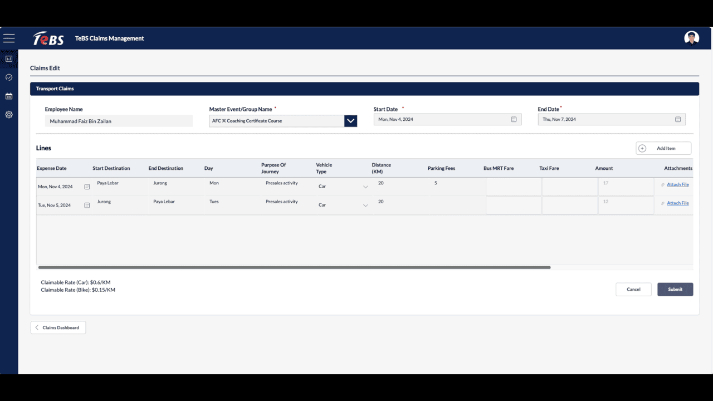The height and width of the screenshot is (401, 713).
Task: Click the Cancel button
Action: tap(633, 289)
